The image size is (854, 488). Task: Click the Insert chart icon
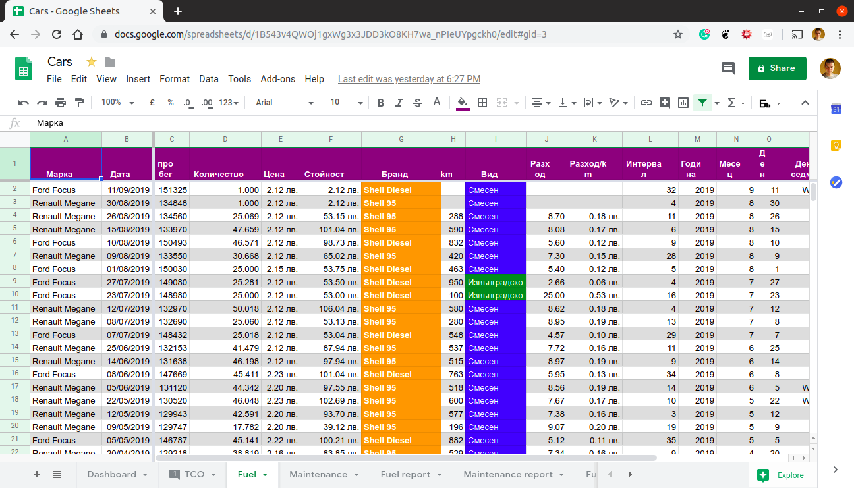click(683, 103)
